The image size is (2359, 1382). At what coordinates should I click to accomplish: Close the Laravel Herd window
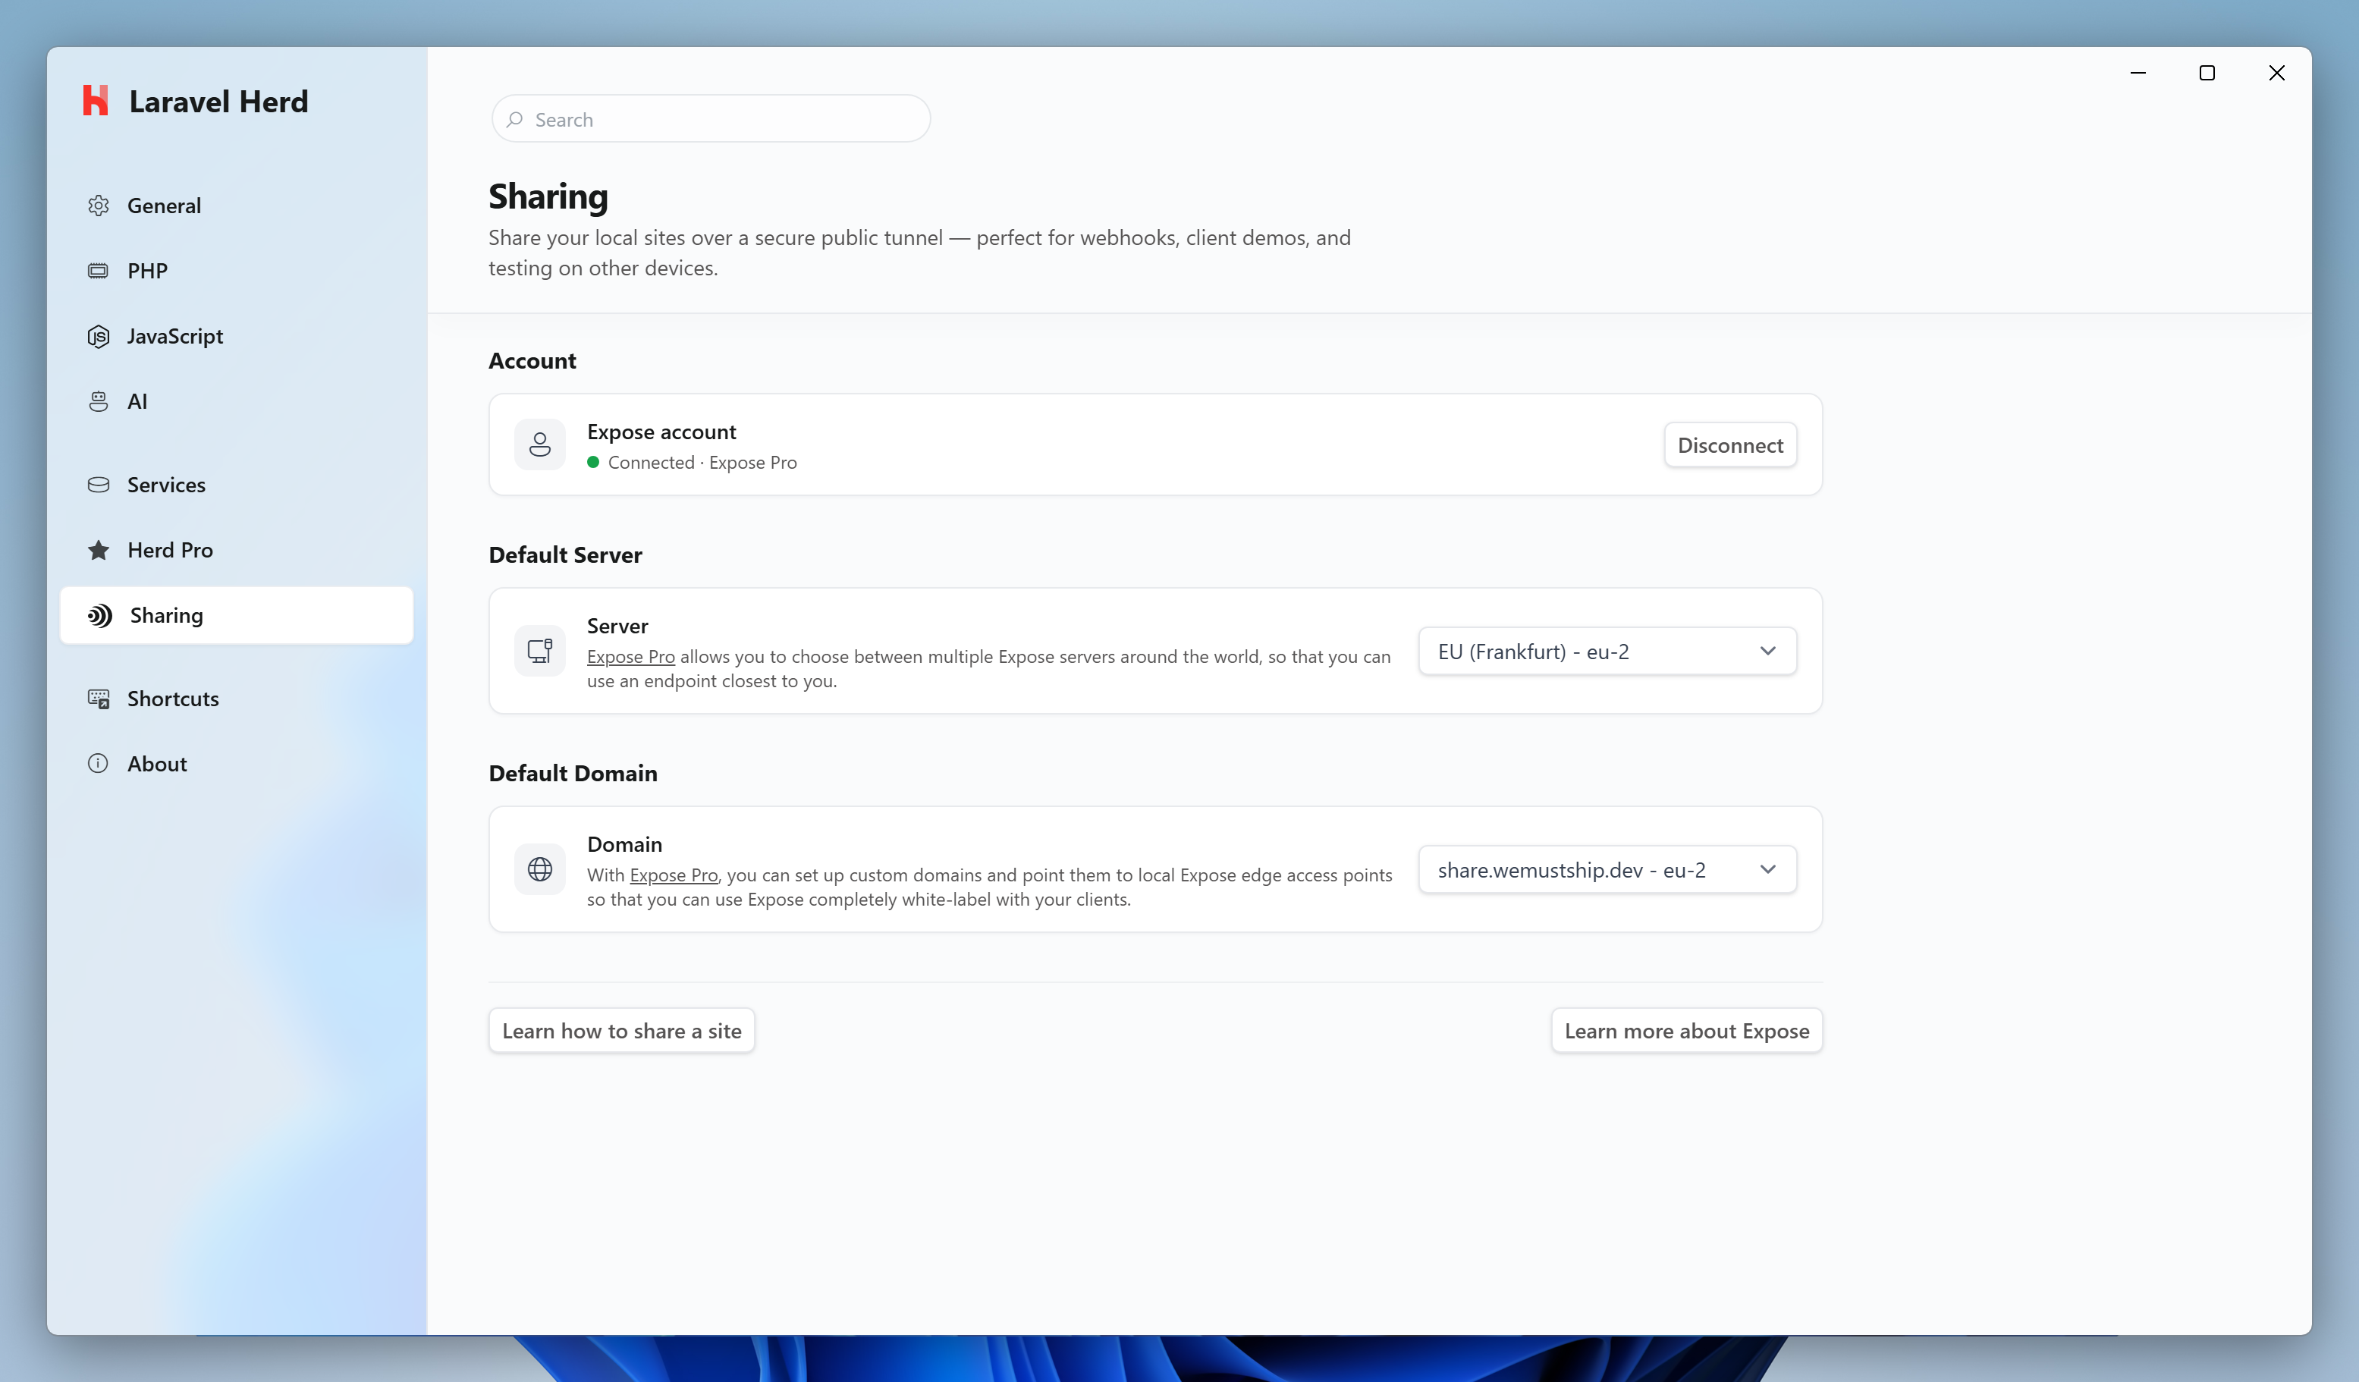(x=2276, y=72)
